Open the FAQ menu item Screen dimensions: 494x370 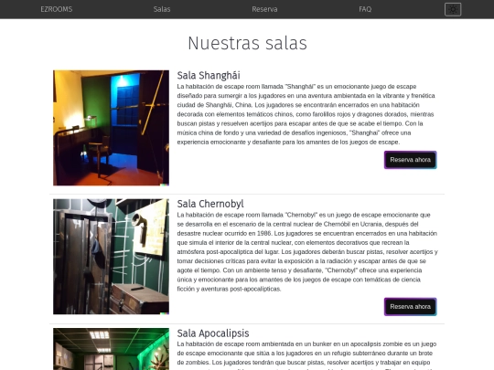365,9
